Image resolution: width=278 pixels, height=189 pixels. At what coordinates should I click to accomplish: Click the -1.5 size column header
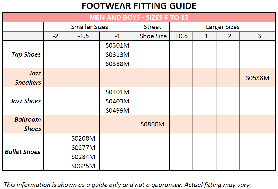(x=83, y=36)
